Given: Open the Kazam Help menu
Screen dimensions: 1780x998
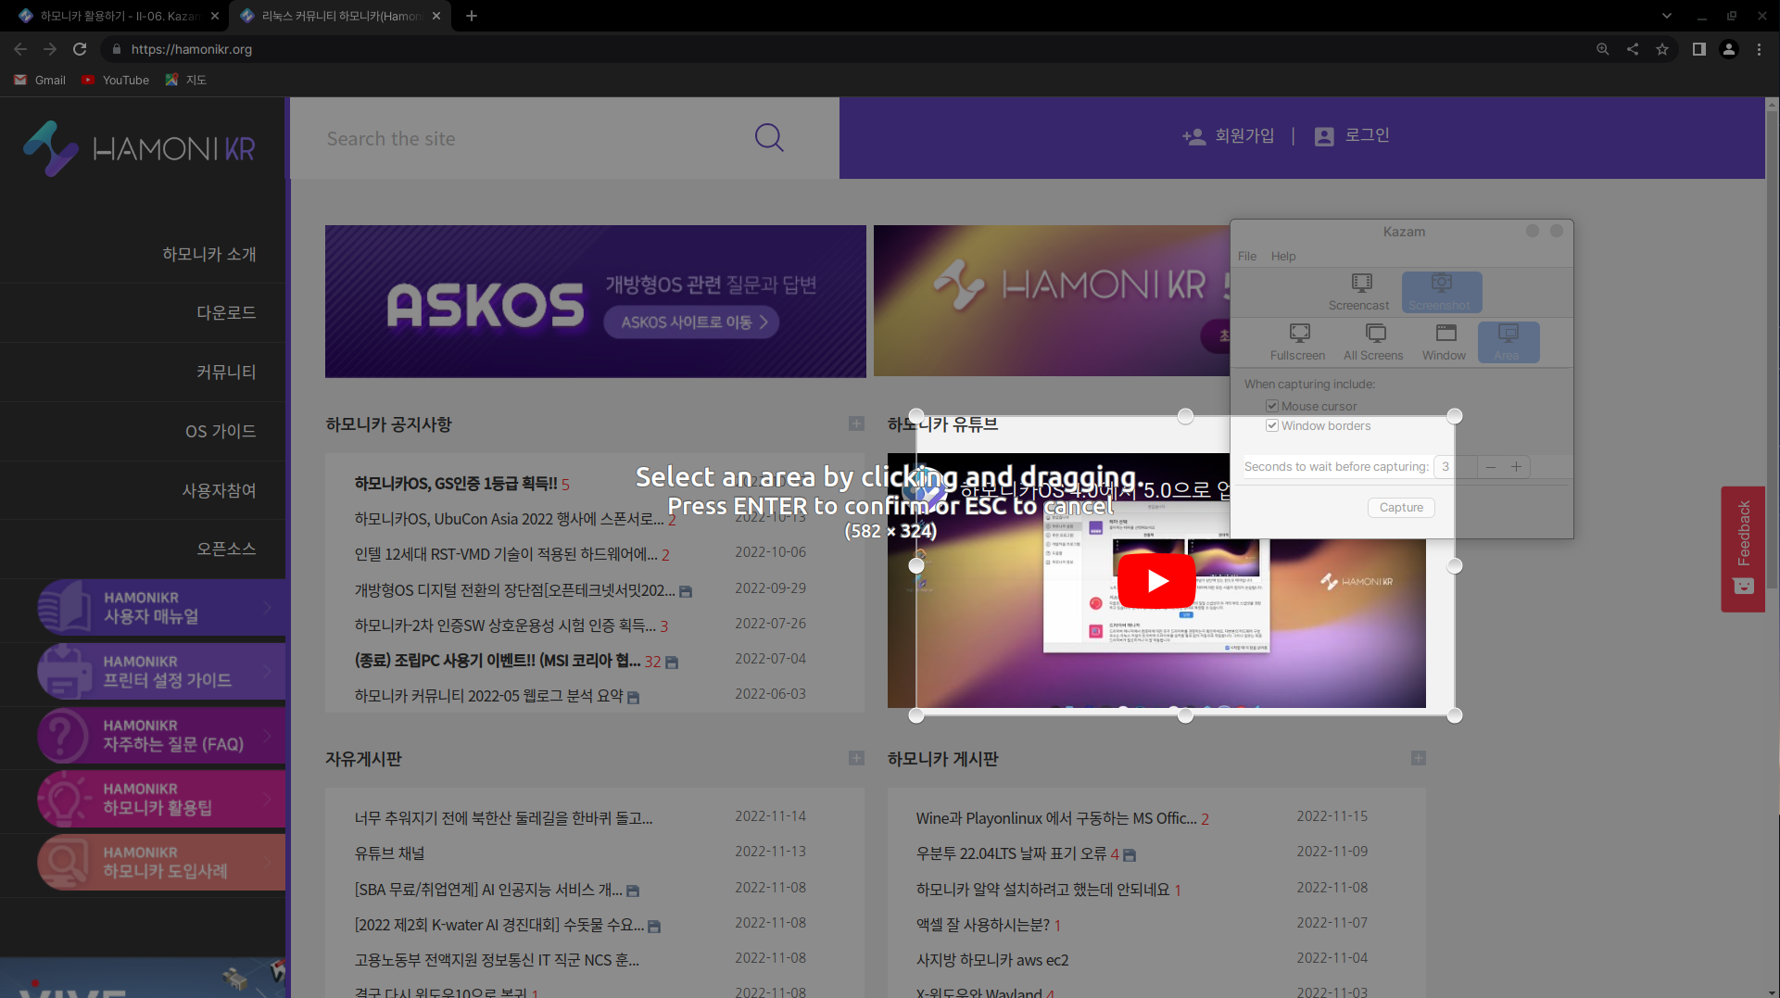Looking at the screenshot, I should tap(1282, 256).
